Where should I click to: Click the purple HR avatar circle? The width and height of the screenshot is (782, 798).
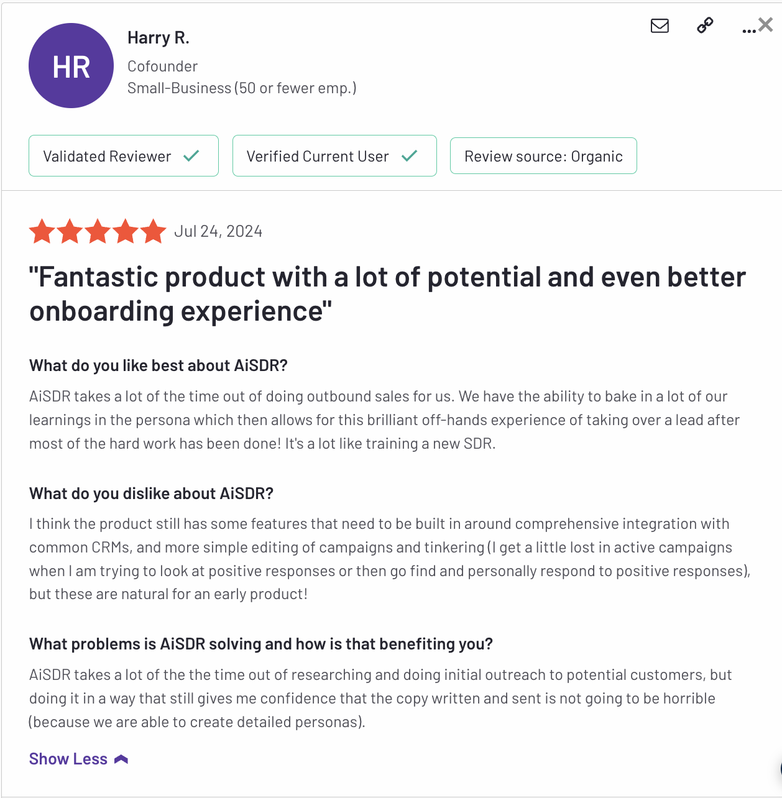(x=71, y=66)
